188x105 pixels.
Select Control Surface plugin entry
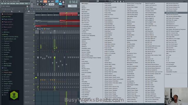[85, 37]
